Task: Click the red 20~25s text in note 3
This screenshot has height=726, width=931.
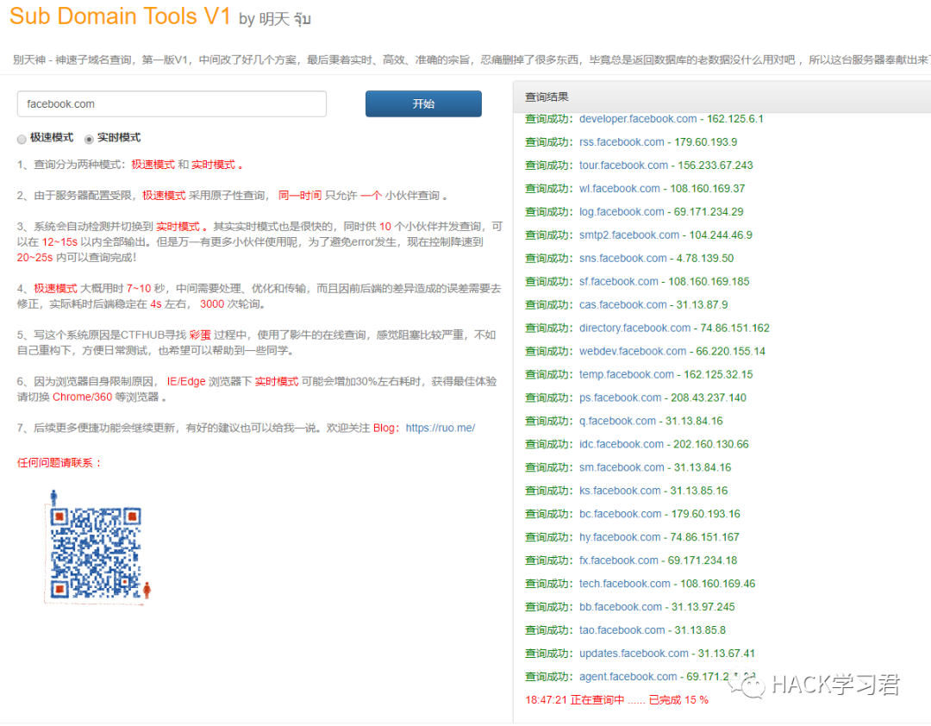Action: (x=34, y=258)
